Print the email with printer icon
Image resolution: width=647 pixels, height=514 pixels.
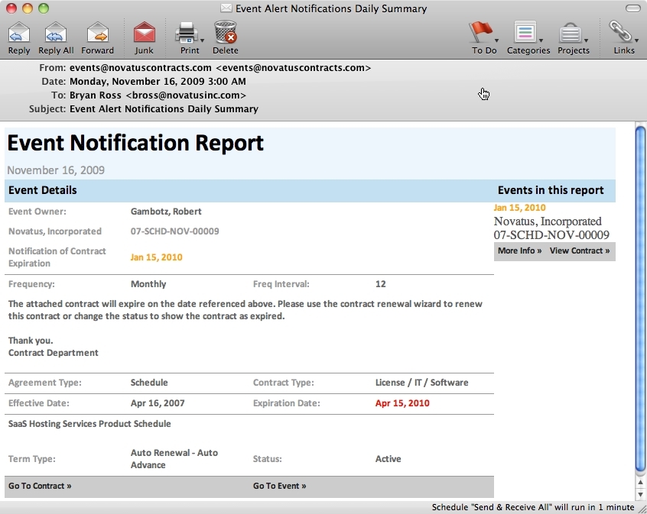pos(187,32)
